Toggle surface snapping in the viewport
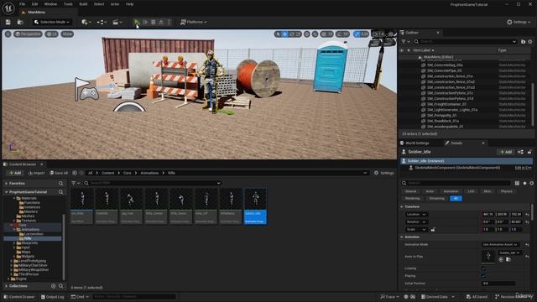This screenshot has height=302, width=537. (315, 34)
